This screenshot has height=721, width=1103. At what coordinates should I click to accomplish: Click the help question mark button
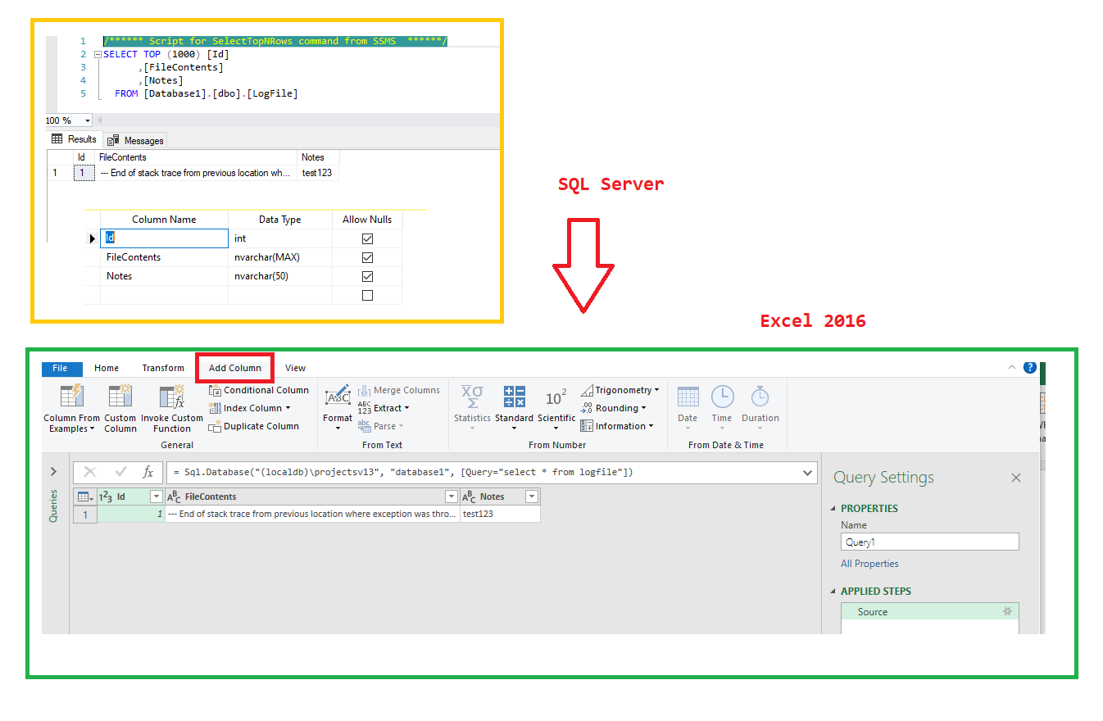coord(1030,367)
